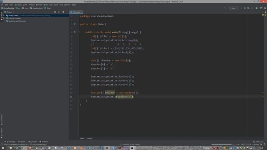Click the tool window quick access icon
This screenshot has width=267, height=150.
point(2,145)
